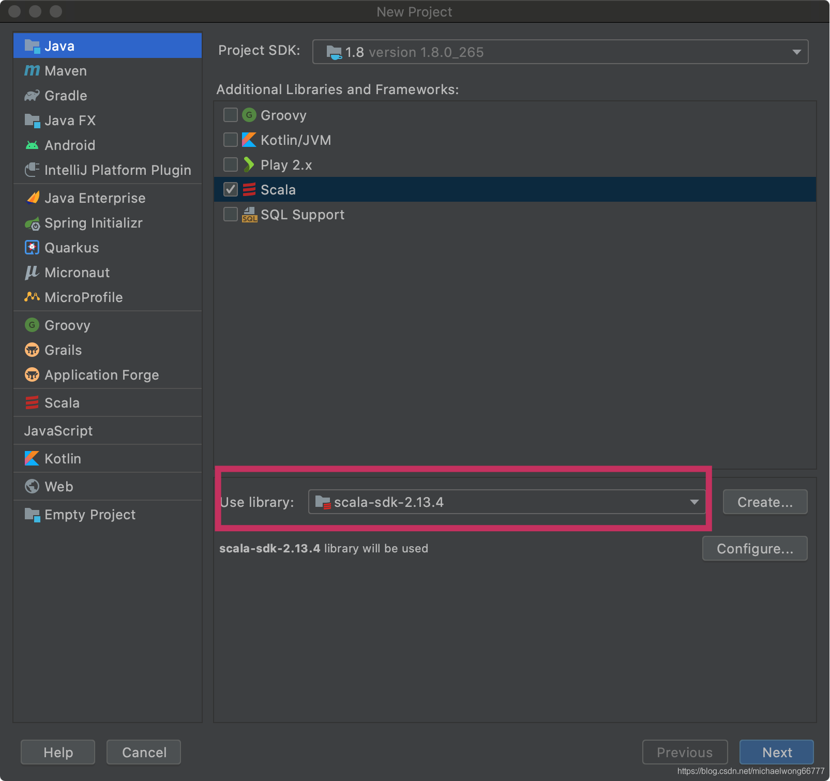Click the Web globe icon
830x781 pixels.
coord(32,486)
